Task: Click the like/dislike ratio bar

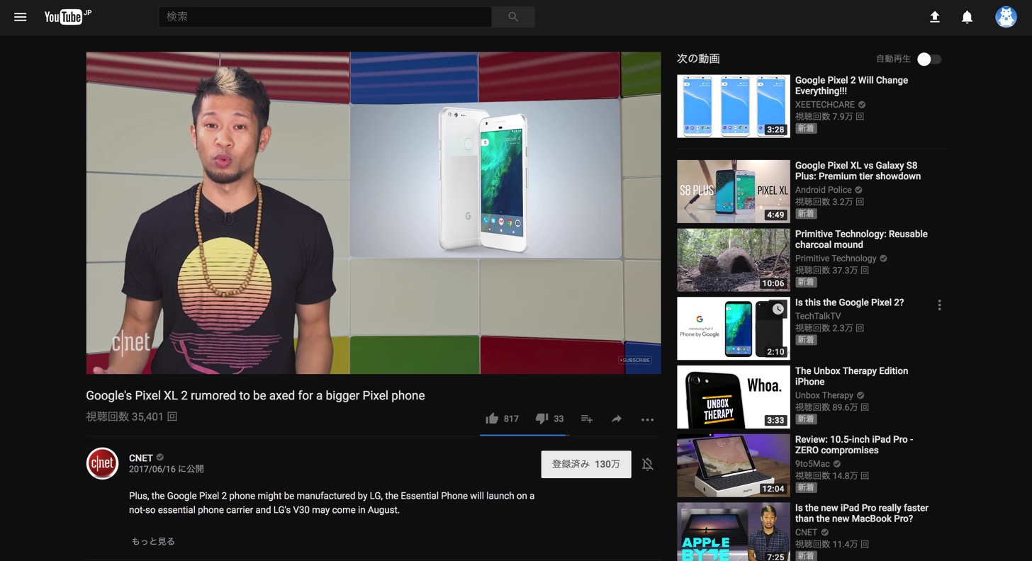Action: [524, 435]
